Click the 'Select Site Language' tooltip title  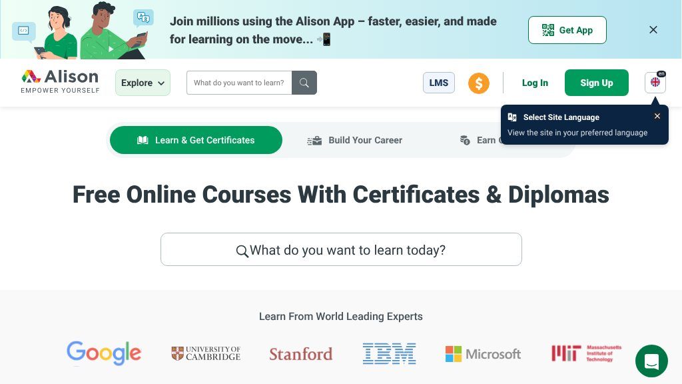tap(561, 117)
